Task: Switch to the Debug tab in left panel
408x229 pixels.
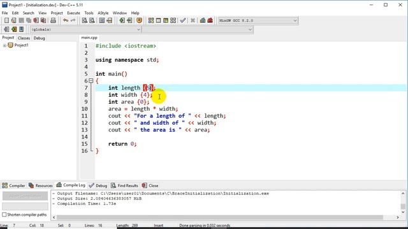Action: coord(40,38)
